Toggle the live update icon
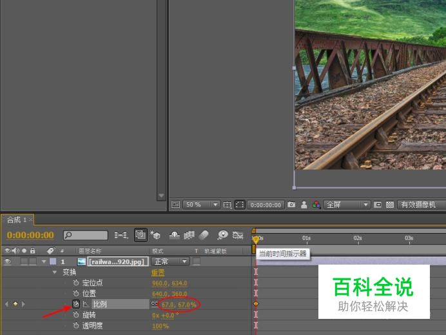The height and width of the screenshot is (335, 446). pos(141,235)
